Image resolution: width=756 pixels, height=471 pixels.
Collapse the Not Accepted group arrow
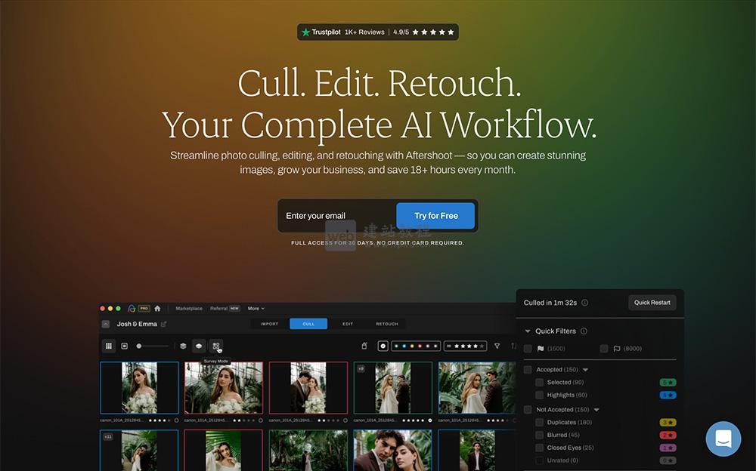(596, 410)
